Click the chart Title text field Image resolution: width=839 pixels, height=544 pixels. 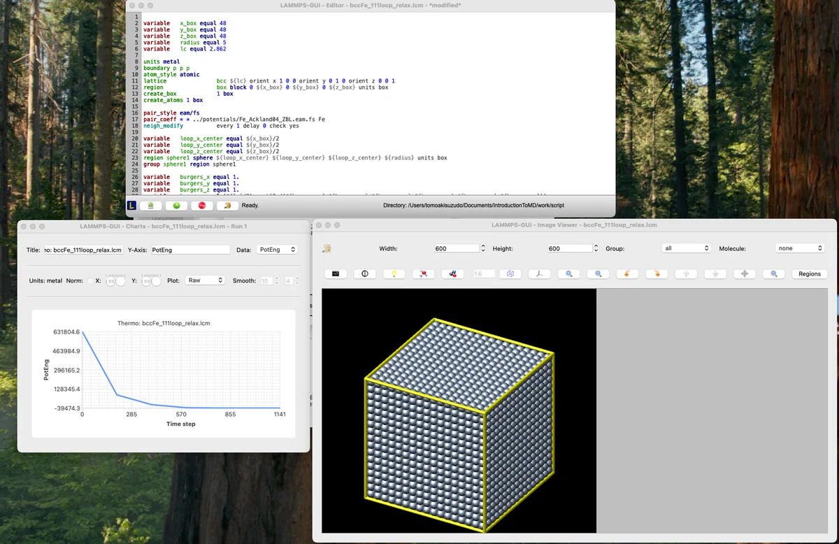click(84, 250)
